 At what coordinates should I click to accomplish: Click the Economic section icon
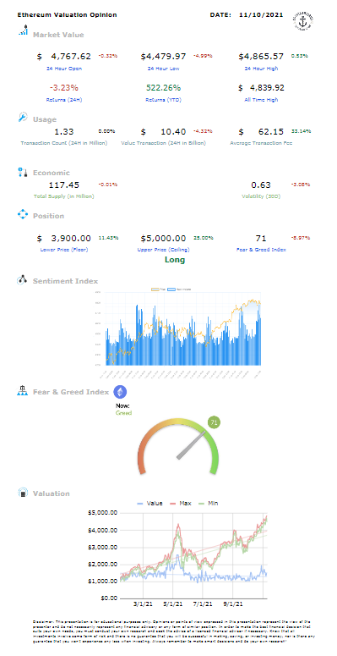[x=23, y=172]
